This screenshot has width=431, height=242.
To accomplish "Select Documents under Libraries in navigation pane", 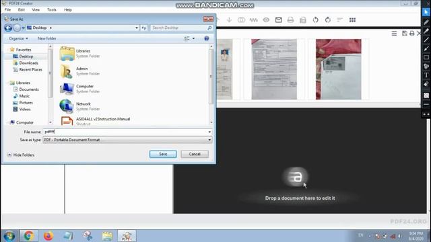I will point(29,89).
